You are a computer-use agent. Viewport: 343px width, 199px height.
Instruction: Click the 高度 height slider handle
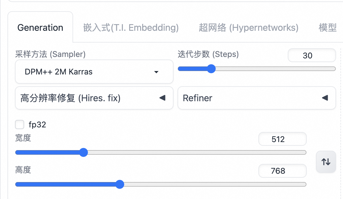point(120,184)
